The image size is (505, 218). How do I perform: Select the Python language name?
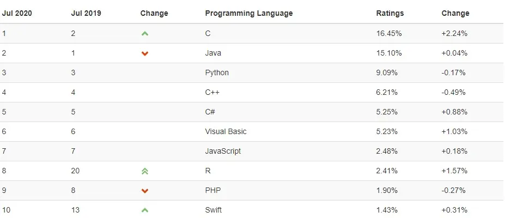[217, 73]
